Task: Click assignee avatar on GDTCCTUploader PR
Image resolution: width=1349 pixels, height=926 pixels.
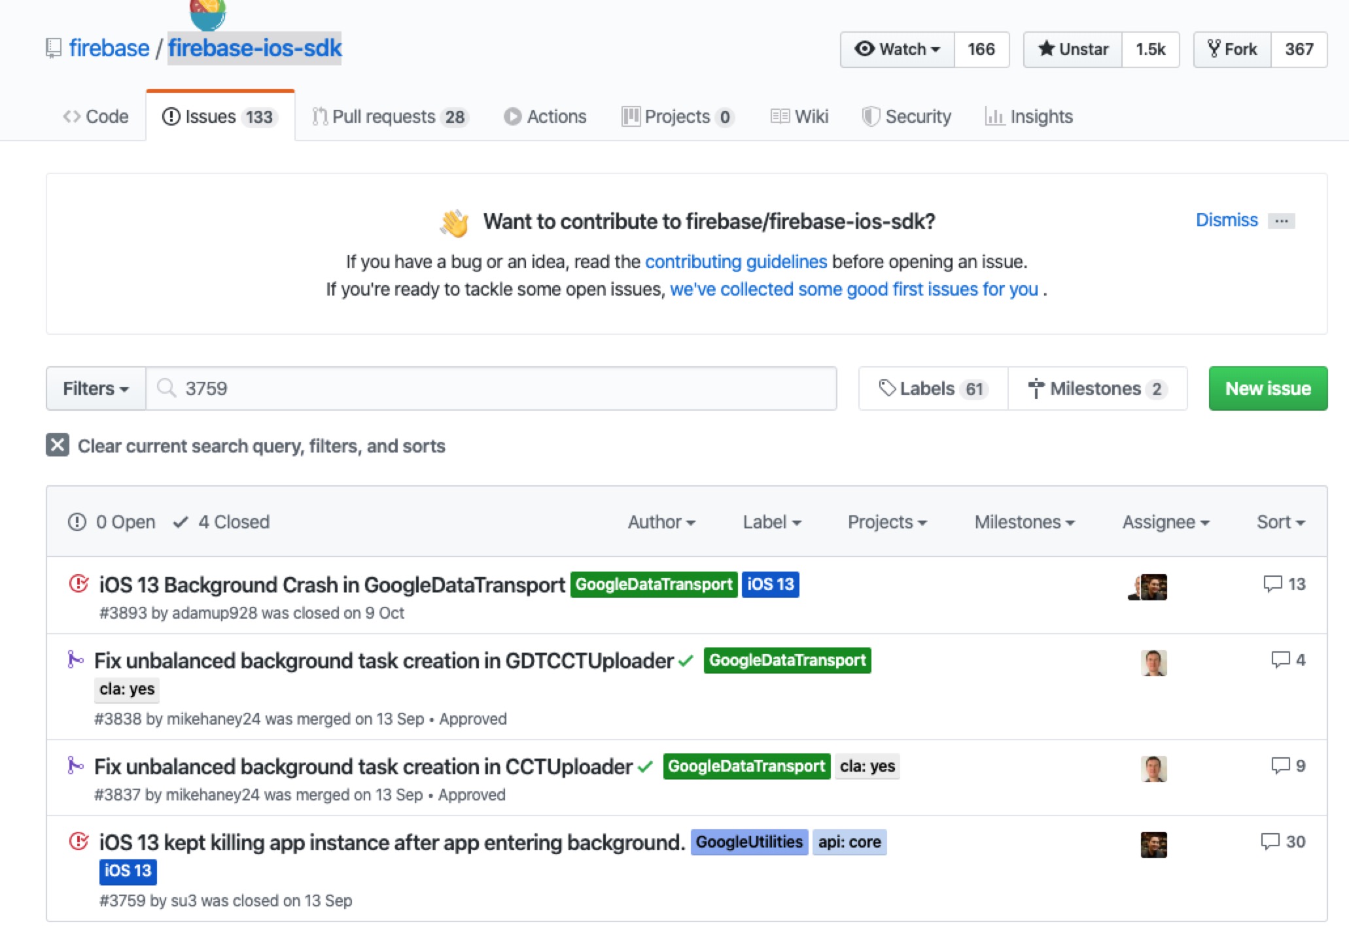Action: pos(1154,662)
